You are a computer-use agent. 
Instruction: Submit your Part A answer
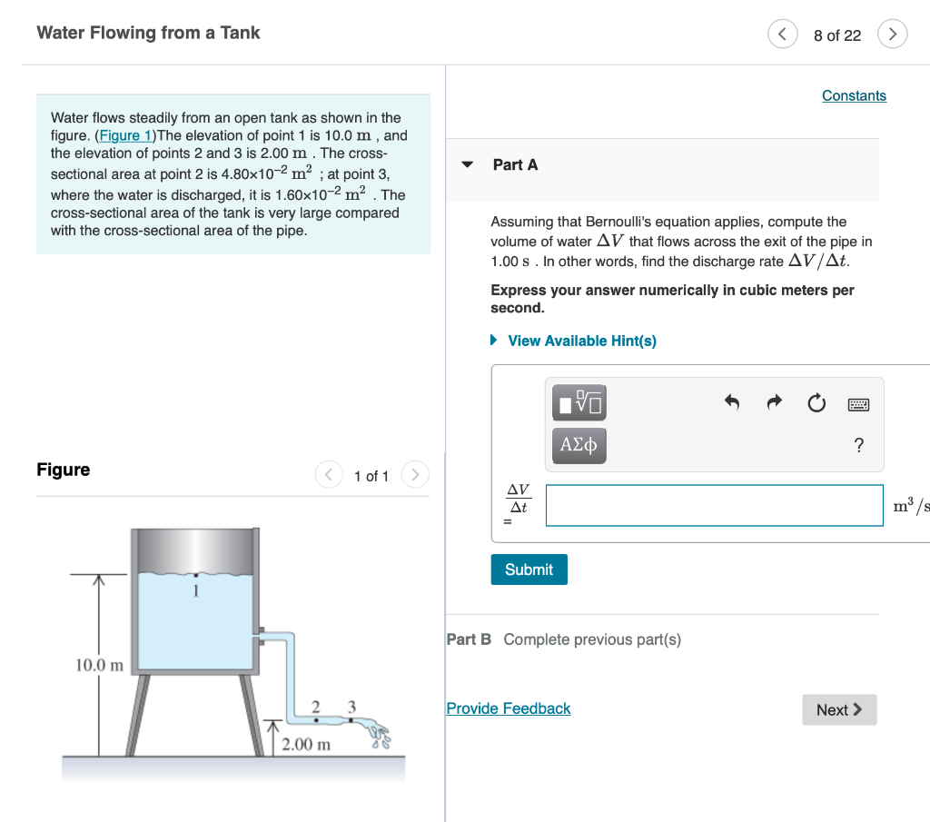point(529,569)
